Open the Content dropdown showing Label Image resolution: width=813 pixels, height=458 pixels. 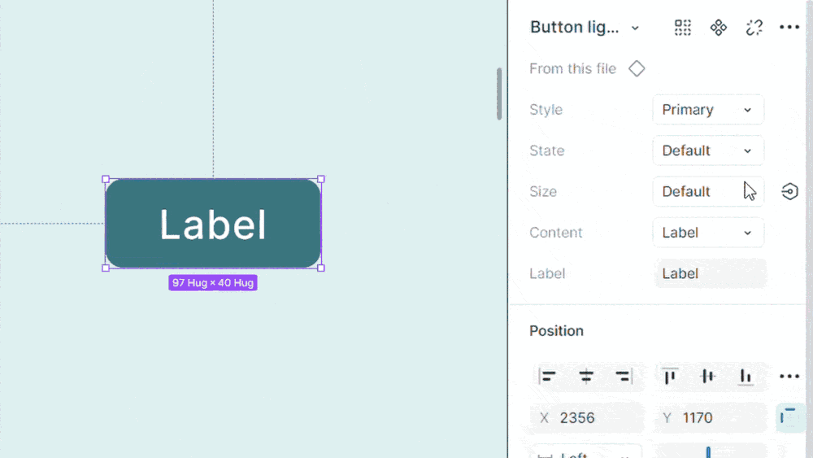(708, 233)
